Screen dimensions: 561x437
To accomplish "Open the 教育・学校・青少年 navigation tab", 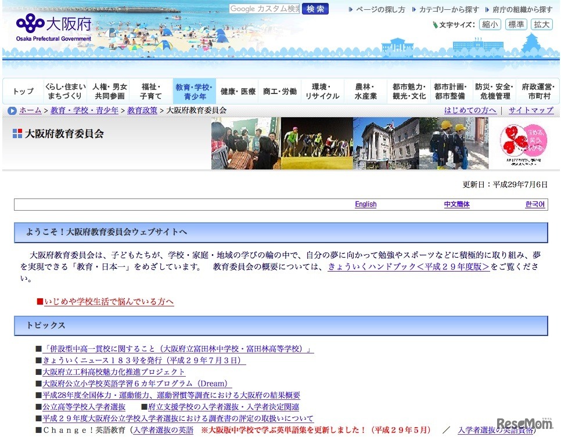I will click(194, 92).
